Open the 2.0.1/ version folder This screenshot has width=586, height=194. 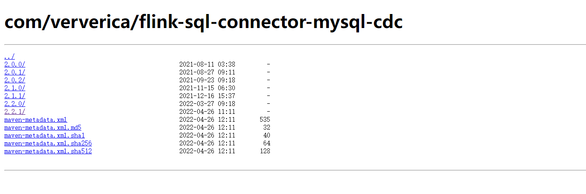15,72
